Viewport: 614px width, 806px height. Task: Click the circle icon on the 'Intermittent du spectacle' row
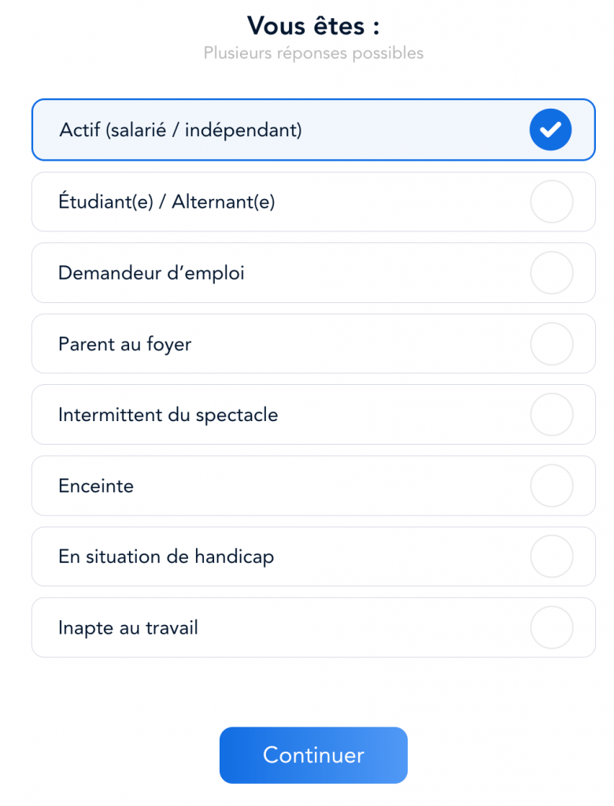[x=551, y=414]
